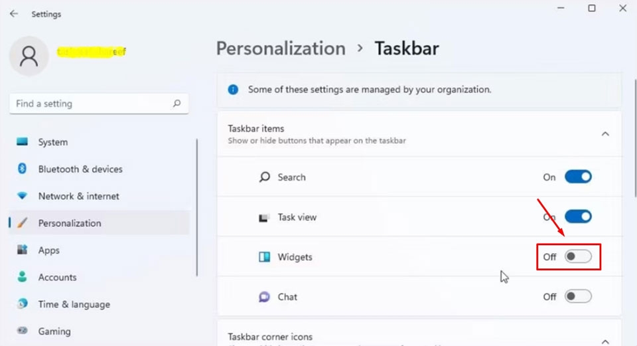Click the Taskbar corner icons header text

270,337
